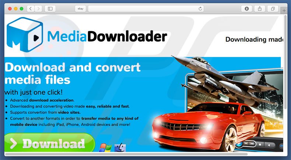Go forward with Safari's forward arrow
Image resolution: width=291 pixels, height=160 pixels.
coord(38,9)
